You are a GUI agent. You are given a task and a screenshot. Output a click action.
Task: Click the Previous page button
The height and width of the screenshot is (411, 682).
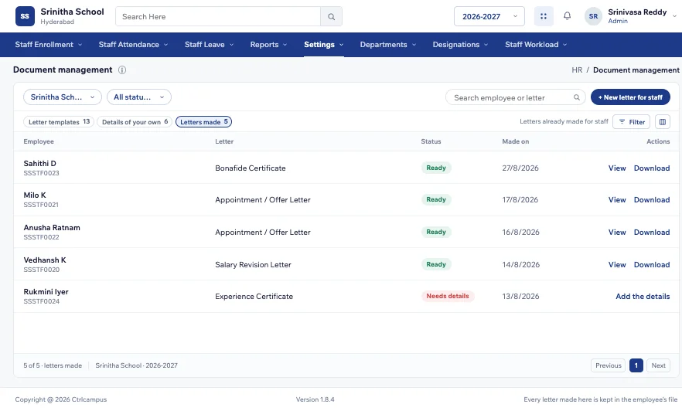tap(608, 366)
